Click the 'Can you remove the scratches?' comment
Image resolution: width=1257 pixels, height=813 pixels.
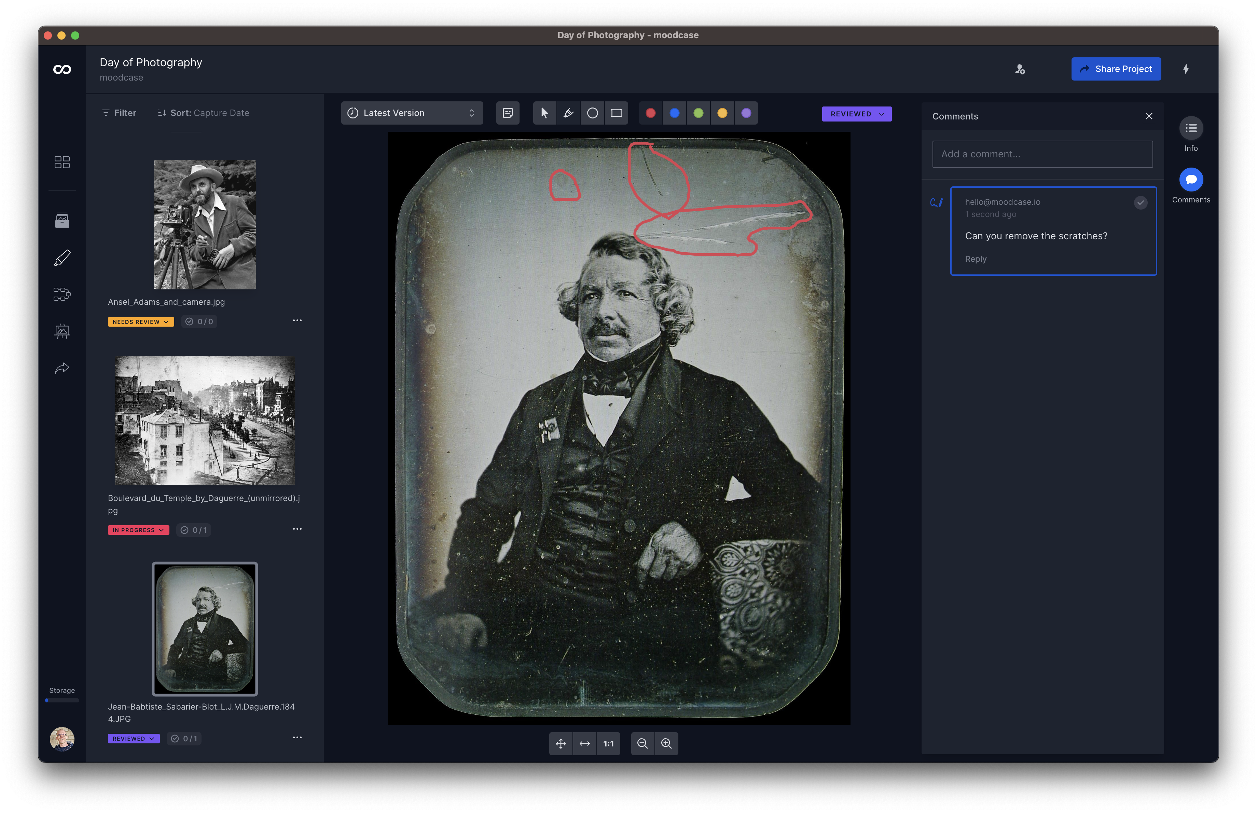point(1036,236)
